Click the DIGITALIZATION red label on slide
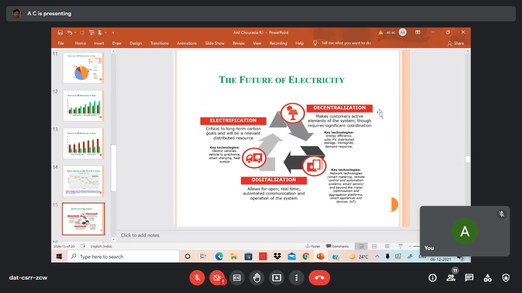Screen dimensions: 522x293 click(x=274, y=180)
